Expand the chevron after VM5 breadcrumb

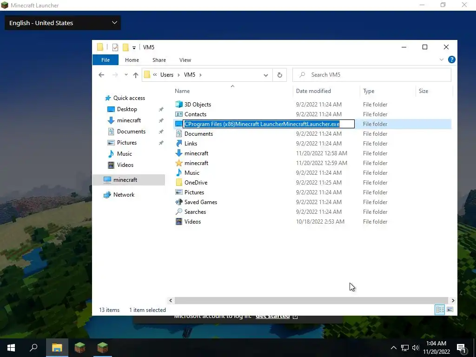click(200, 75)
